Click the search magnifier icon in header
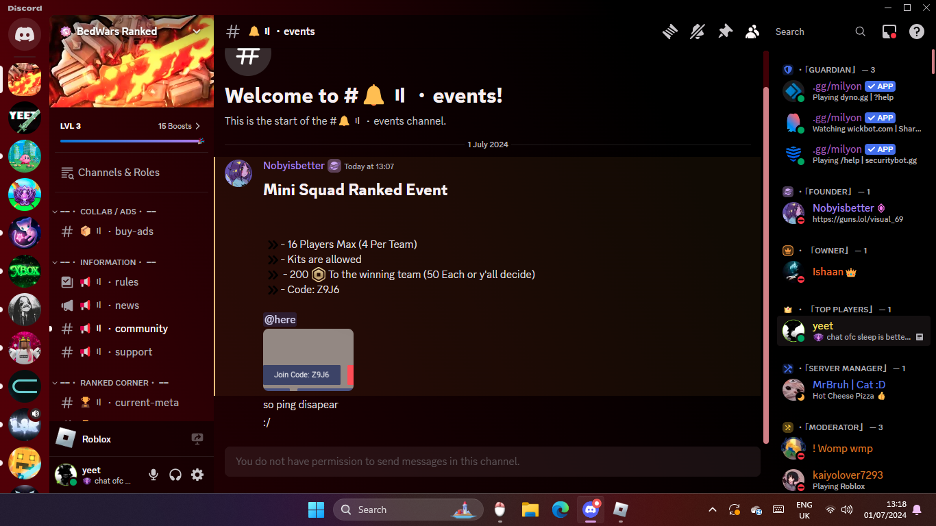The height and width of the screenshot is (526, 936). click(861, 32)
